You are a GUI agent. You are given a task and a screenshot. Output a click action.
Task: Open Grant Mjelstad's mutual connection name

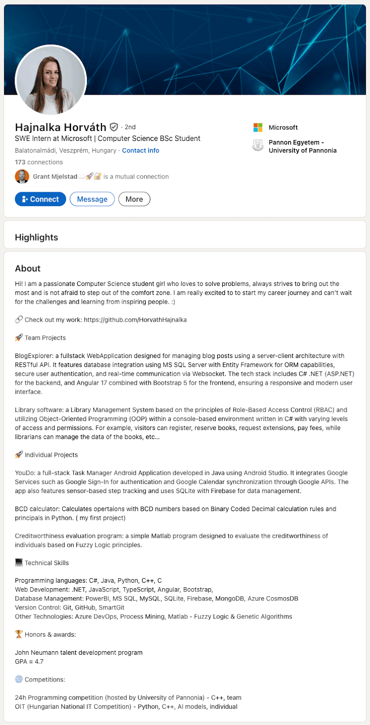pos(55,177)
